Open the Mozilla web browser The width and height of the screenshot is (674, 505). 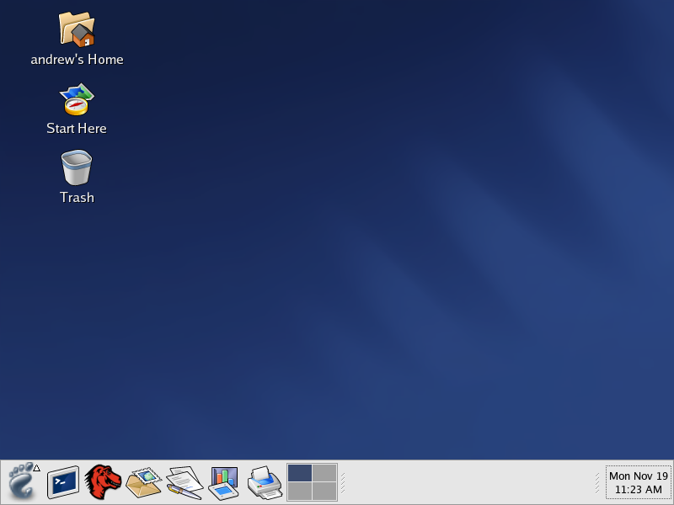pos(103,482)
